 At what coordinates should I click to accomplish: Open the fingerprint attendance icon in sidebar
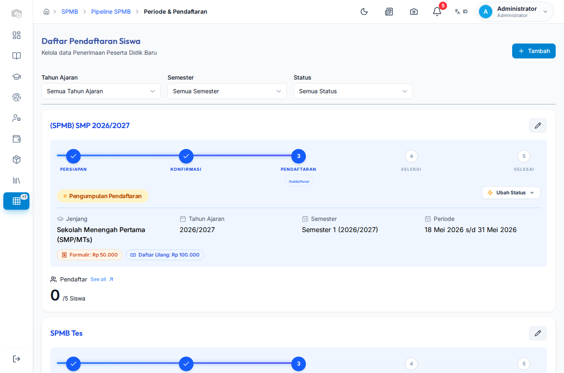tap(17, 97)
